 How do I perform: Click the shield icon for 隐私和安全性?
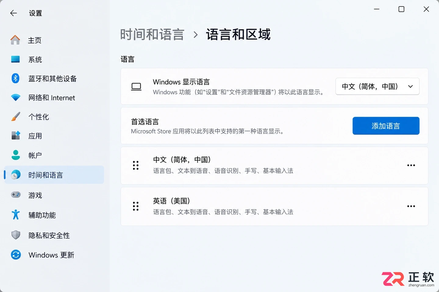tap(16, 235)
